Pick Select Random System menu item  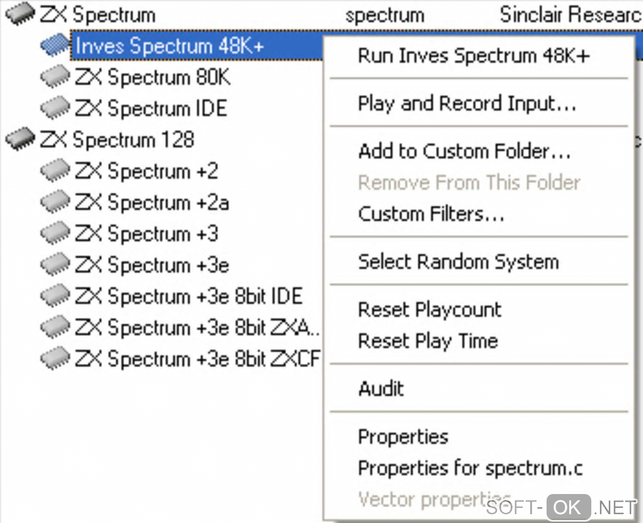(x=458, y=261)
